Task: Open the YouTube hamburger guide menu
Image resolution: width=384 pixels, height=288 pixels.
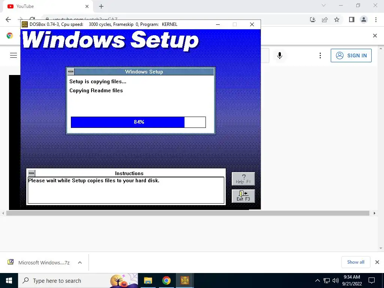Action: 13,55
